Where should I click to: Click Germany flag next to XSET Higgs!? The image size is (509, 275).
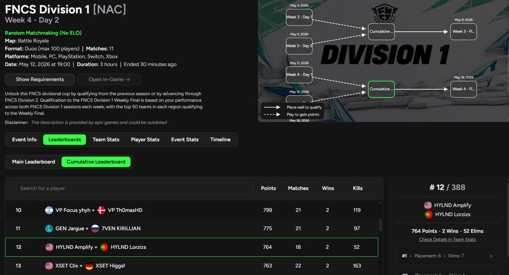(89, 266)
